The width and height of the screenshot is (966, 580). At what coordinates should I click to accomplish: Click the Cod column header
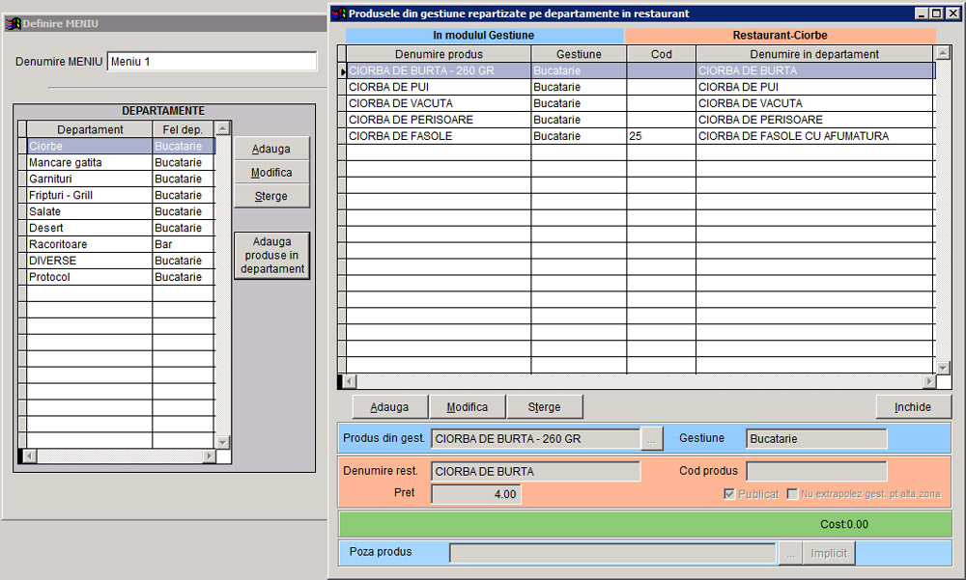coord(661,54)
